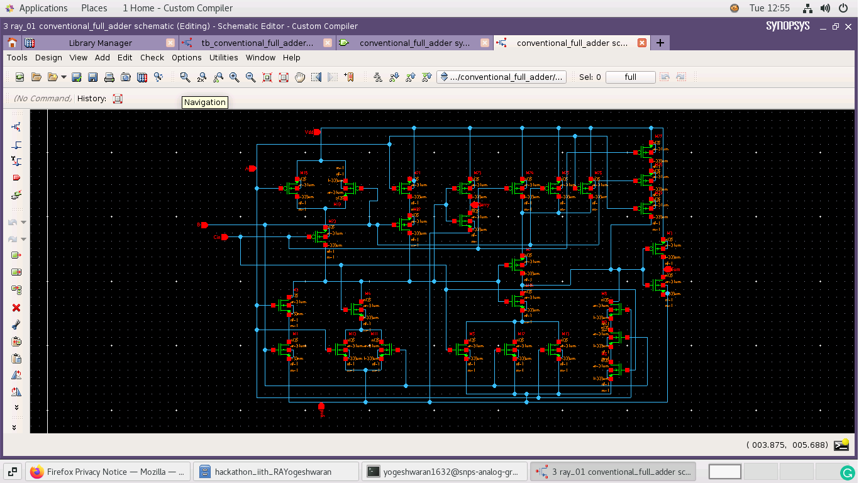Click the Print icon
Image resolution: width=859 pixels, height=483 pixels.
coord(109,77)
